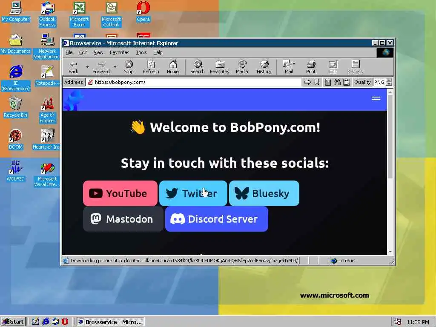
Task: Select the Opera desktop icon
Action: pos(143,11)
